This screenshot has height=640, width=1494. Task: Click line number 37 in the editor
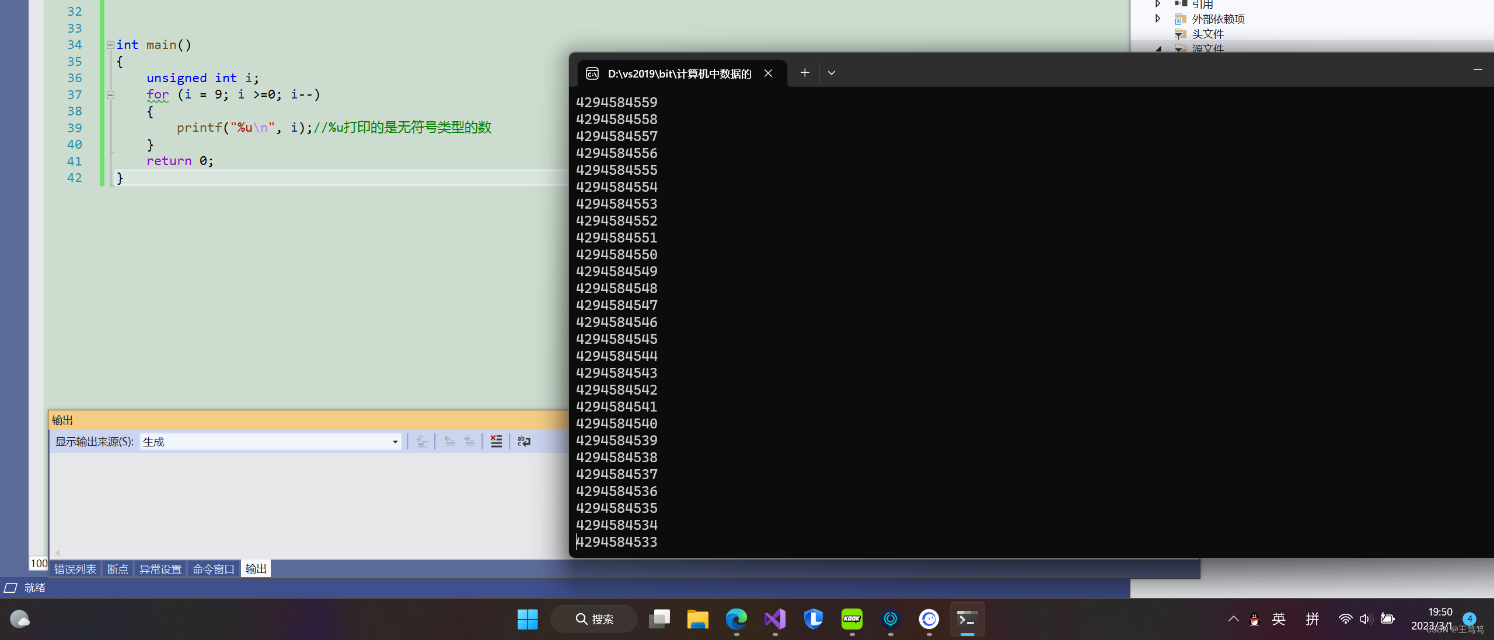pyautogui.click(x=75, y=94)
